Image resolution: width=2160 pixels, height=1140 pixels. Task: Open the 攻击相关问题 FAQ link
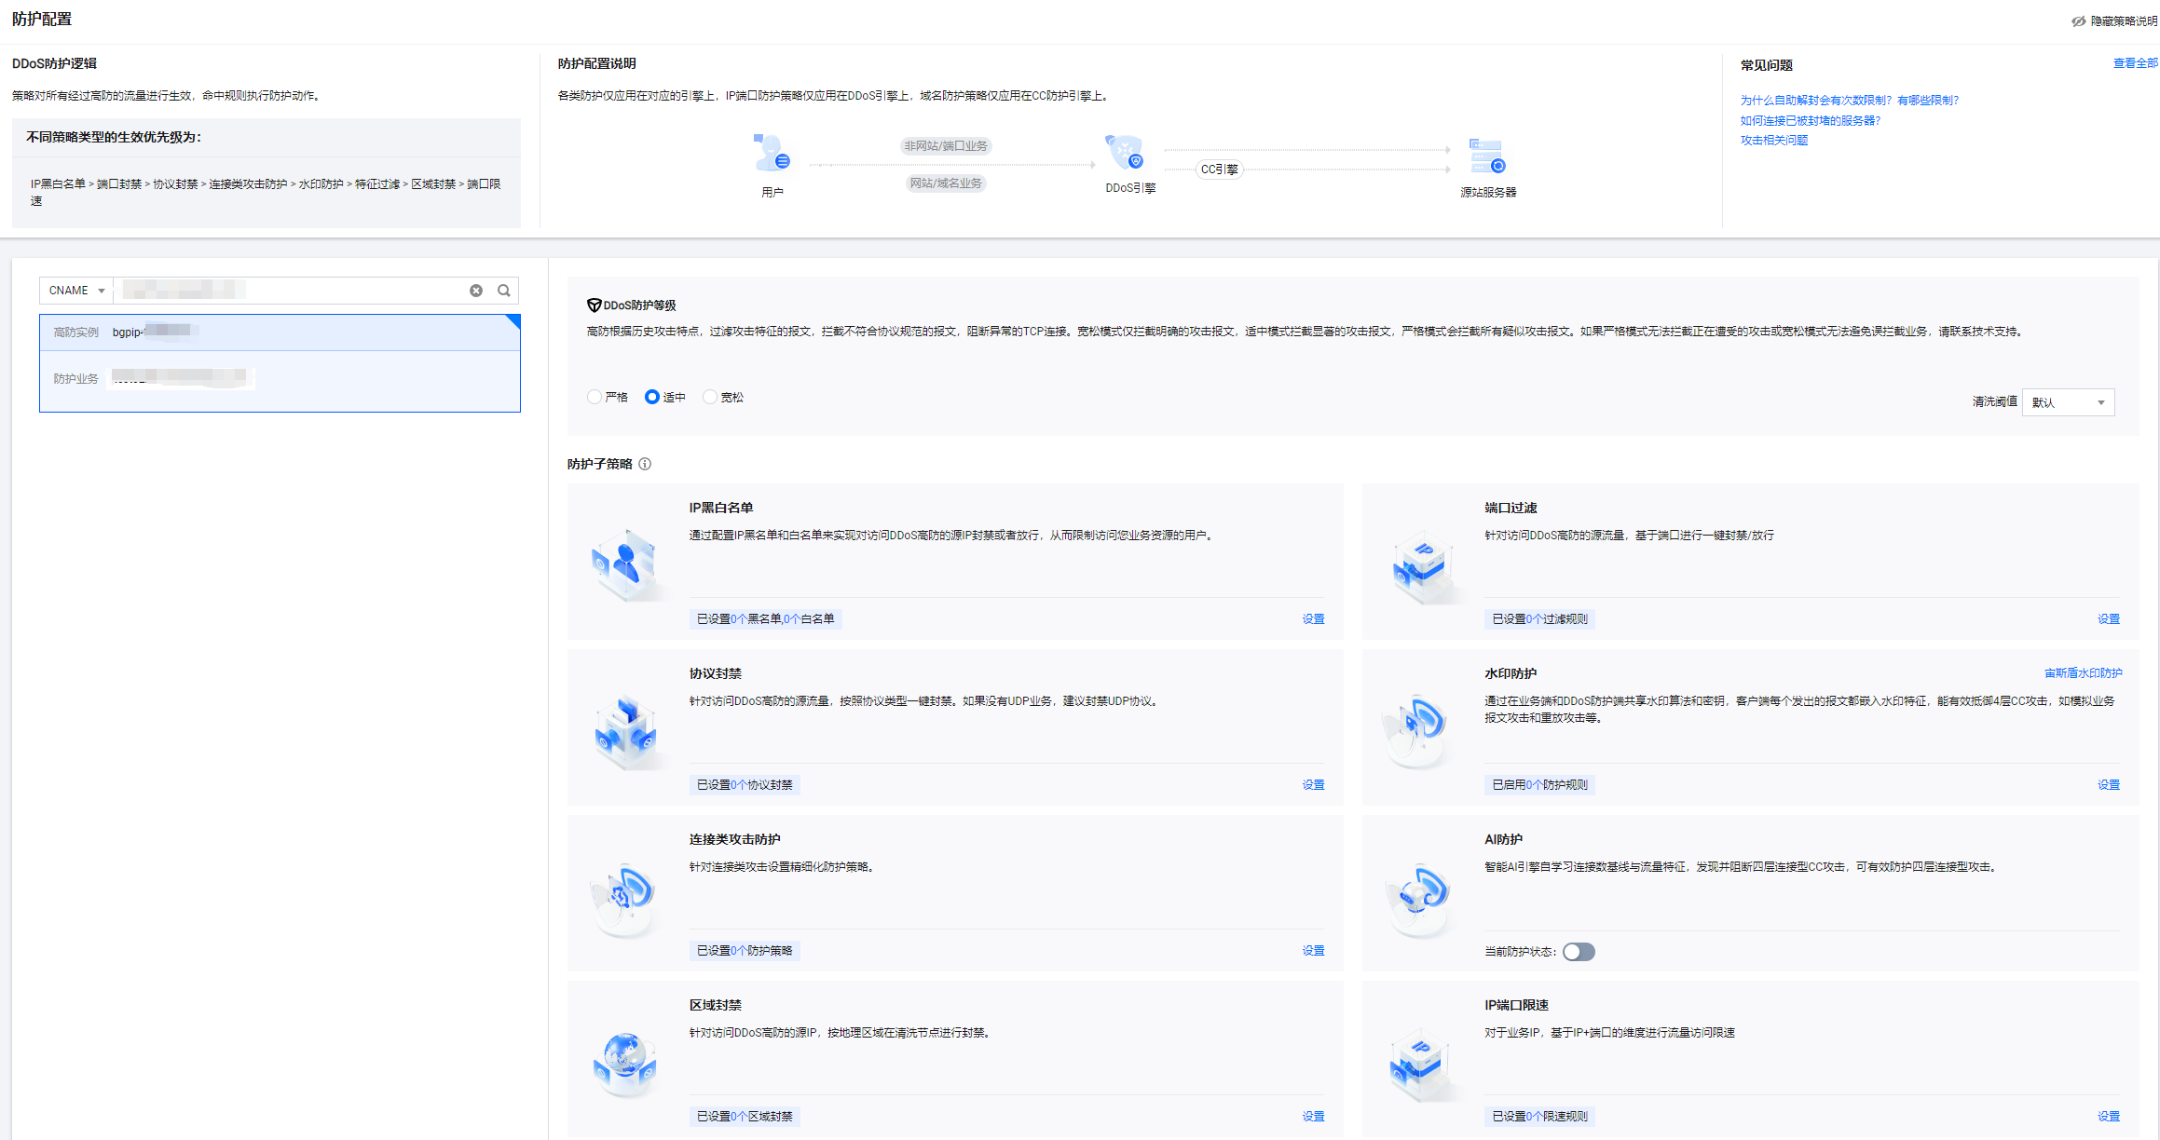click(x=1773, y=141)
